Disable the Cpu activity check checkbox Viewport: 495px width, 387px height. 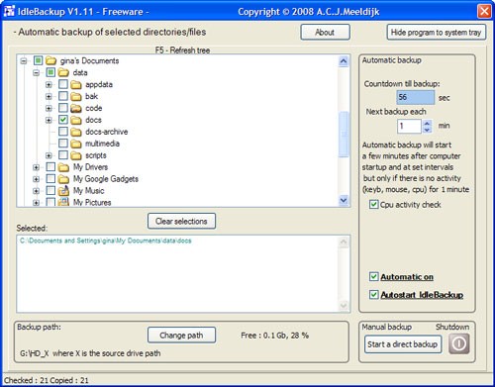tap(373, 205)
